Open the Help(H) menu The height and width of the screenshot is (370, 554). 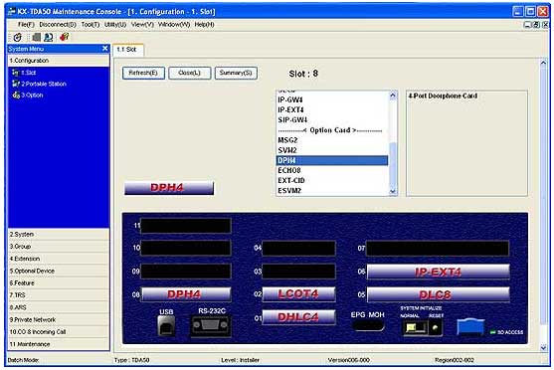click(x=204, y=25)
